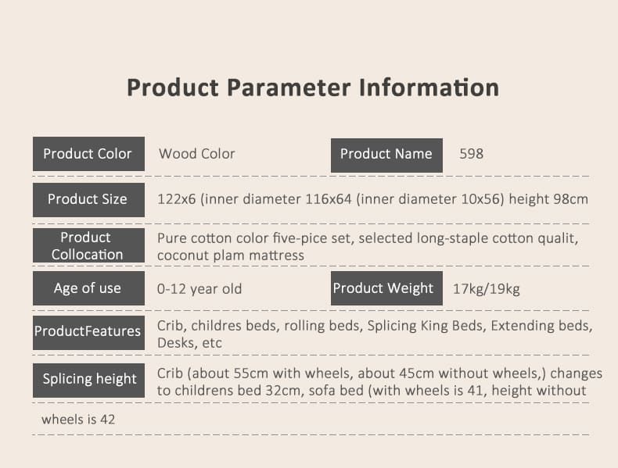618x468 pixels.
Task: Click the Product Collocation label box
Action: (x=88, y=245)
